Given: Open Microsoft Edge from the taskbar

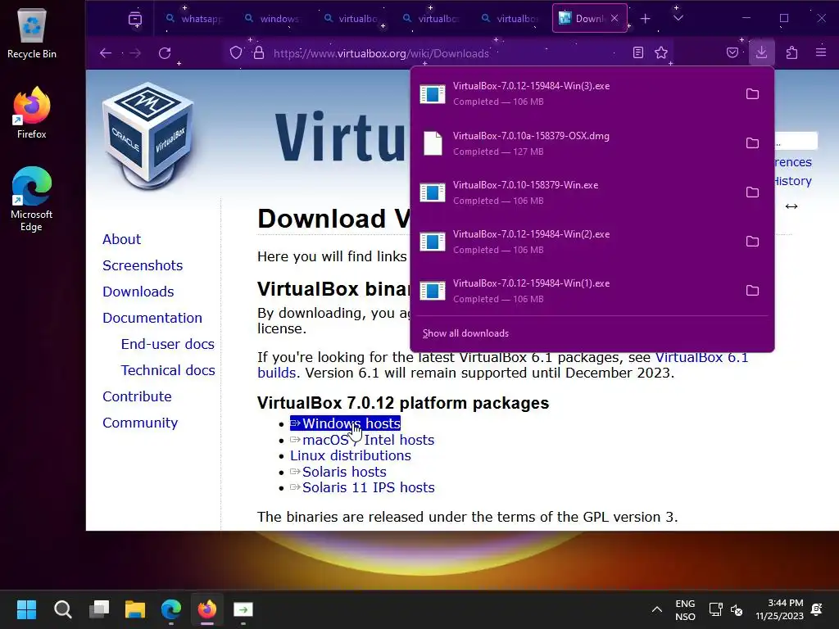Looking at the screenshot, I should coord(171,609).
